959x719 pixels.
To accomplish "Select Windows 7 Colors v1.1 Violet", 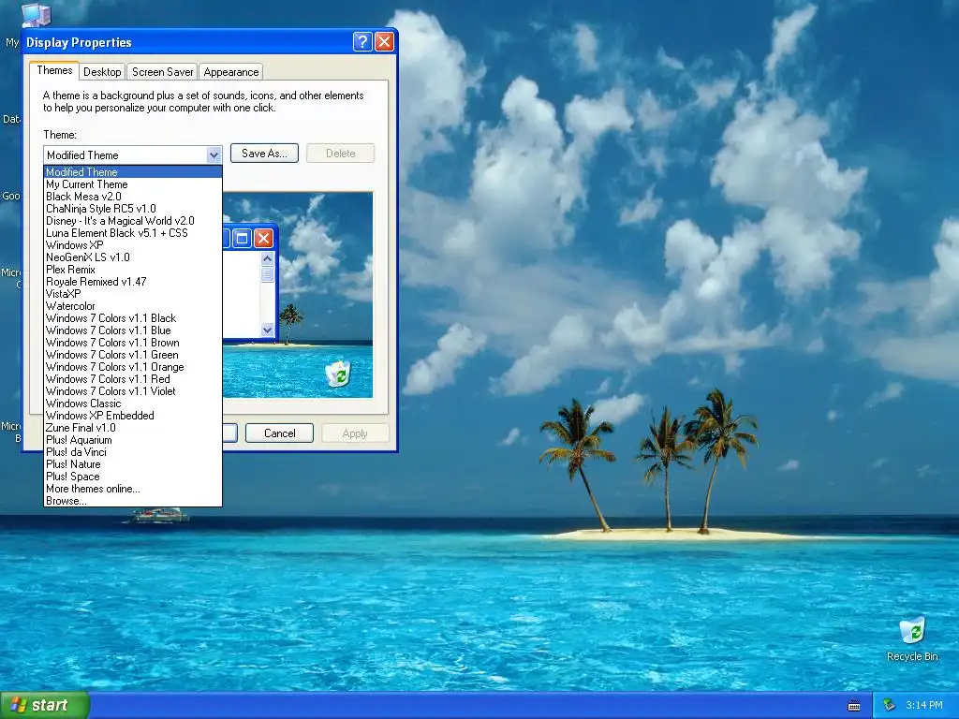I will point(133,391).
